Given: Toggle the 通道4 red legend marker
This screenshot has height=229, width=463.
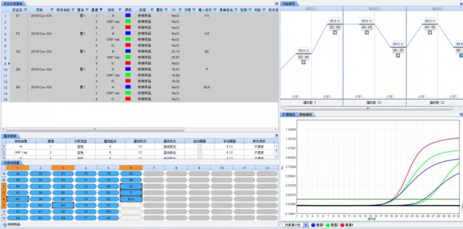Looking at the screenshot, I should click(343, 225).
